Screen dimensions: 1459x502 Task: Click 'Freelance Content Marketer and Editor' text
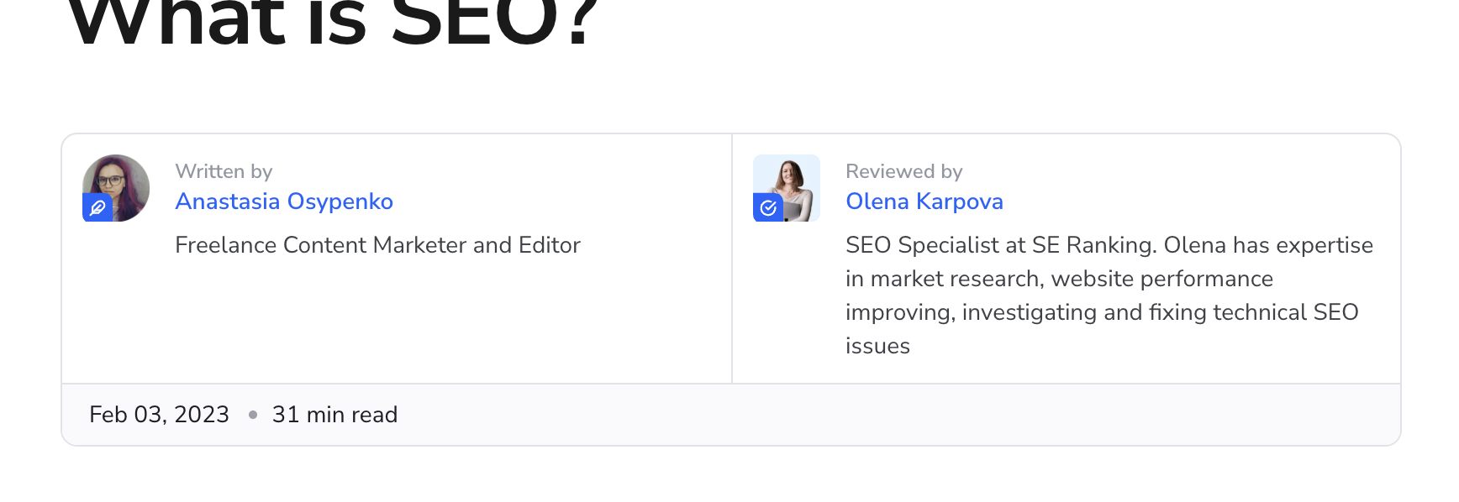tap(377, 245)
